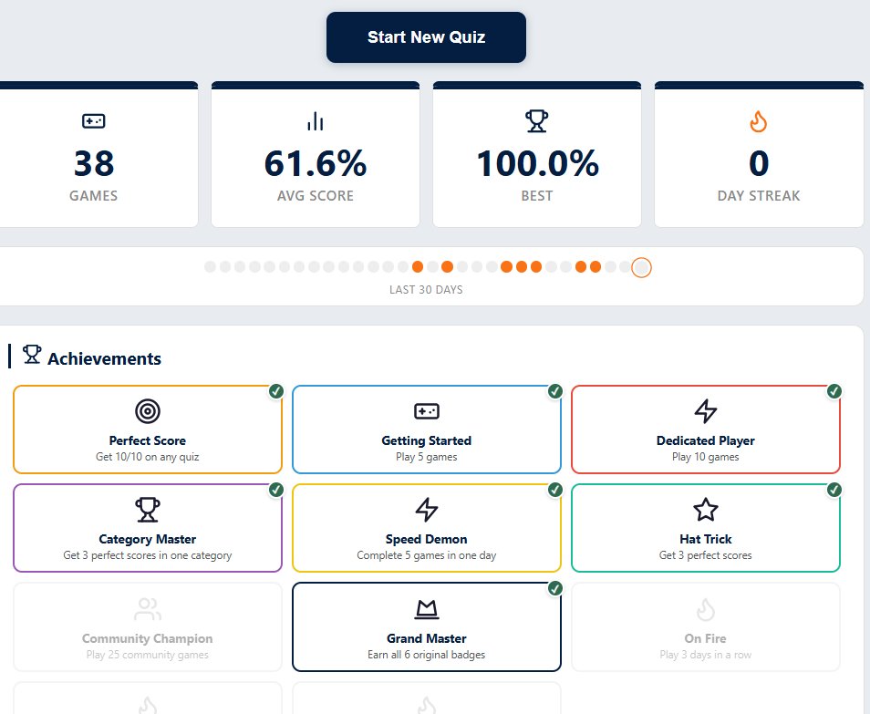Click the star icon on Hat Trick badge
This screenshot has width=870, height=714.
[x=705, y=509]
